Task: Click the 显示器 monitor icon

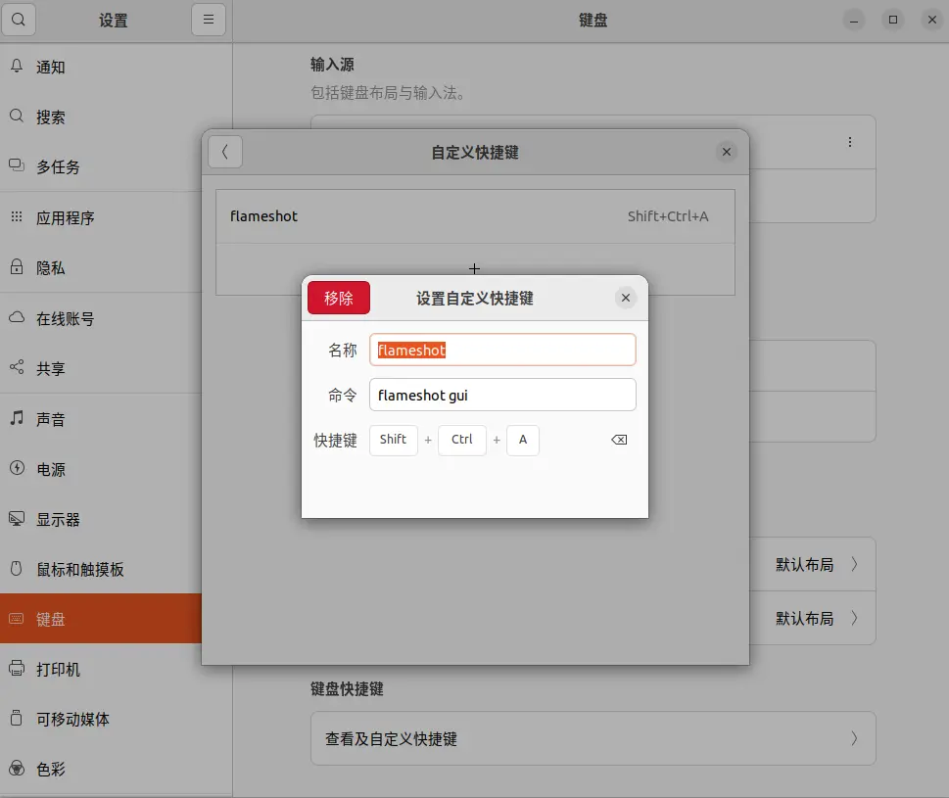Action: pyautogui.click(x=17, y=519)
